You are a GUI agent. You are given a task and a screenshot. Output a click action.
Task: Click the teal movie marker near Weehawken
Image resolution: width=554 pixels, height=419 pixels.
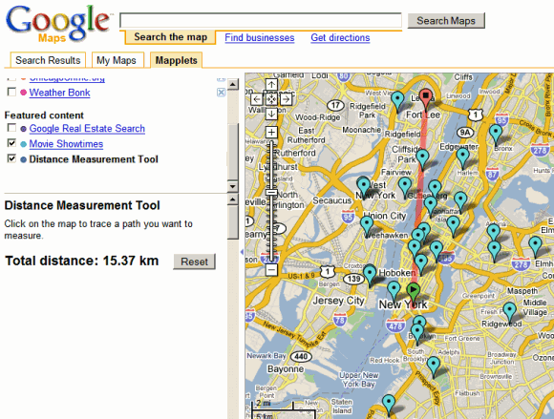tap(367, 224)
